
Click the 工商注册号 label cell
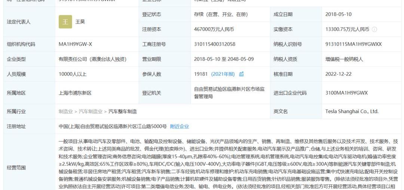[x=165, y=44]
